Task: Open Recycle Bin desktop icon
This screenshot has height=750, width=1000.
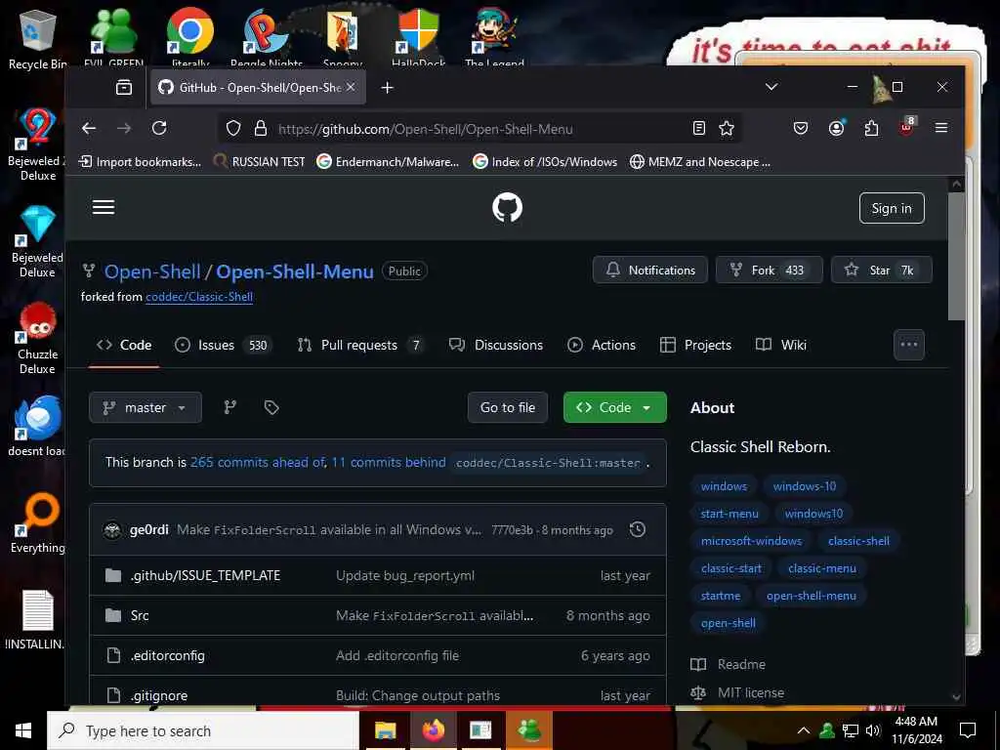Action: click(38, 39)
